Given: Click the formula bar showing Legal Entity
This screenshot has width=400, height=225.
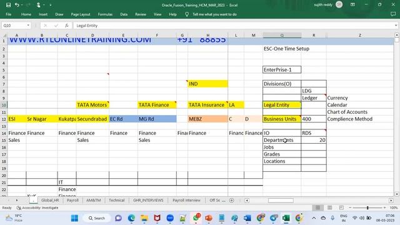Looking at the screenshot, I should (x=233, y=26).
